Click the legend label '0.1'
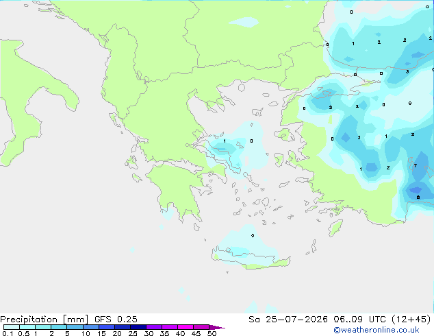 pyautogui.click(x=8, y=333)
